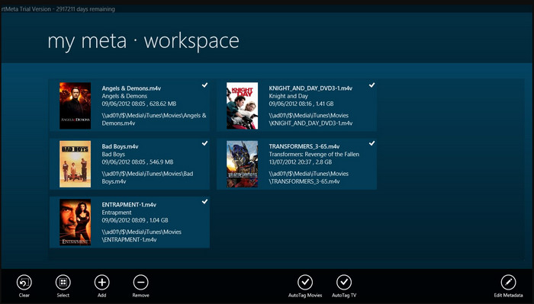Click '09/06/2012 08:16 , 1.41 GB' details
Screen dimensions: 534x304
301,104
